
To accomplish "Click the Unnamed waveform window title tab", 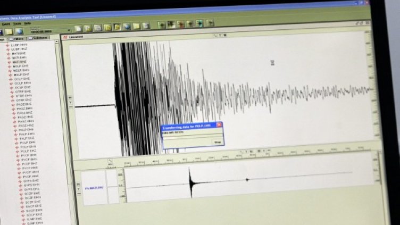I will coord(74,38).
